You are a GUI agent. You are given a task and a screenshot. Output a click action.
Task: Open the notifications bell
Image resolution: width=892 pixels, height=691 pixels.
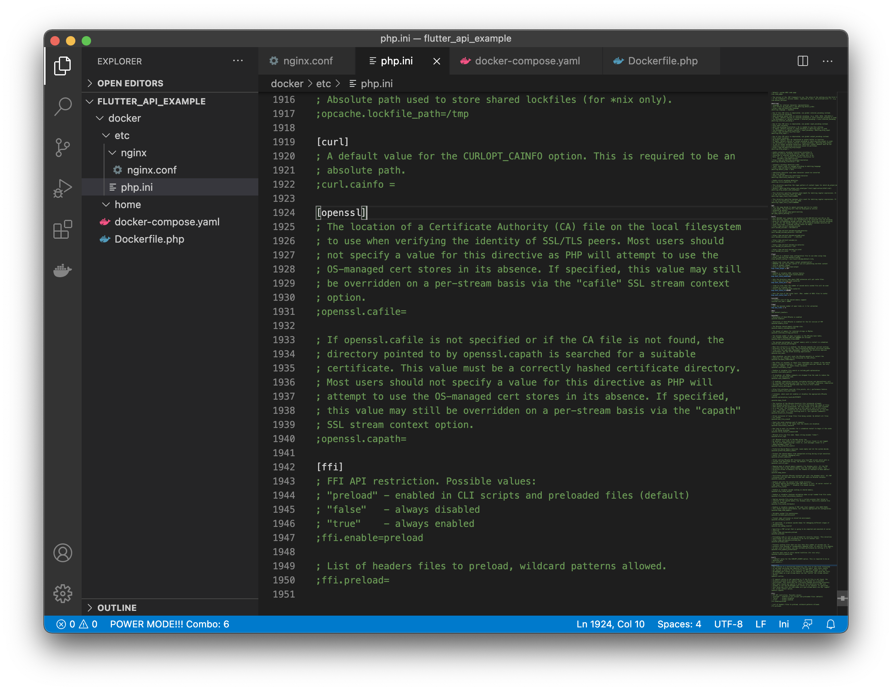(x=830, y=624)
